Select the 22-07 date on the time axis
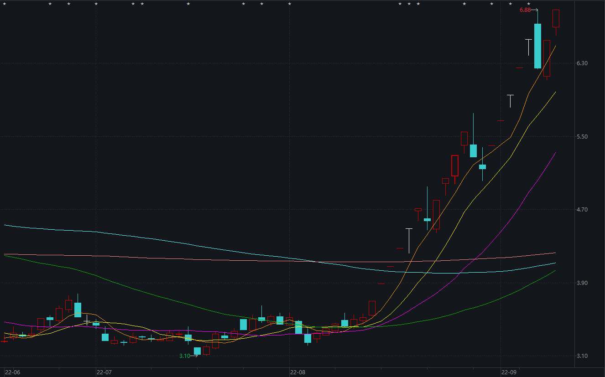Viewport: 605px width, 377px height. [104, 372]
